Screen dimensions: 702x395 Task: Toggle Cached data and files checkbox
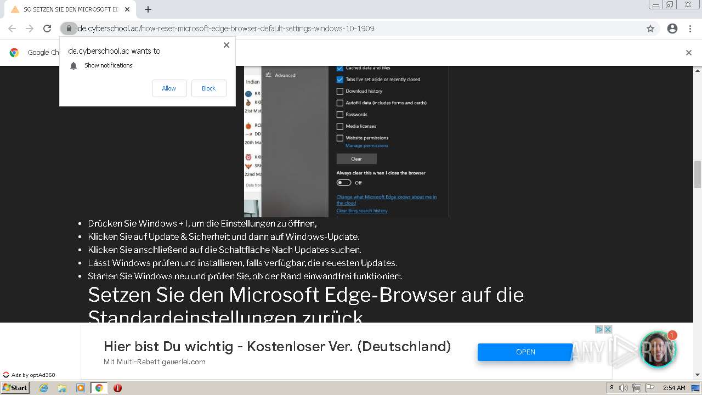pyautogui.click(x=340, y=68)
